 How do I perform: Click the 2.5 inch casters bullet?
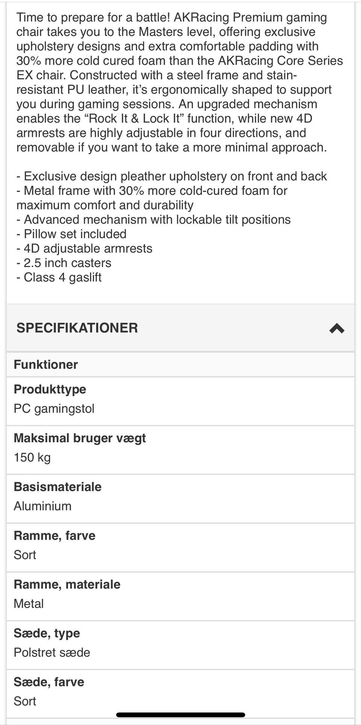[x=64, y=263]
